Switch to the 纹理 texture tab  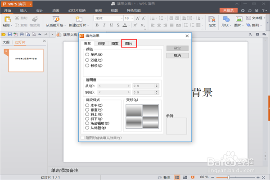pyautogui.click(x=101, y=44)
